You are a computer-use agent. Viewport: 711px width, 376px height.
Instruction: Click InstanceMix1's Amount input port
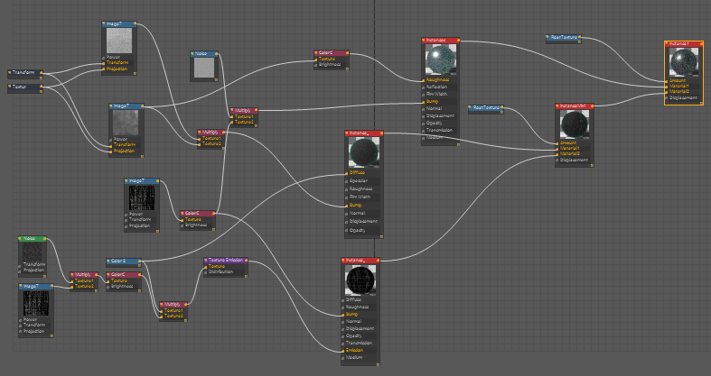[557, 143]
